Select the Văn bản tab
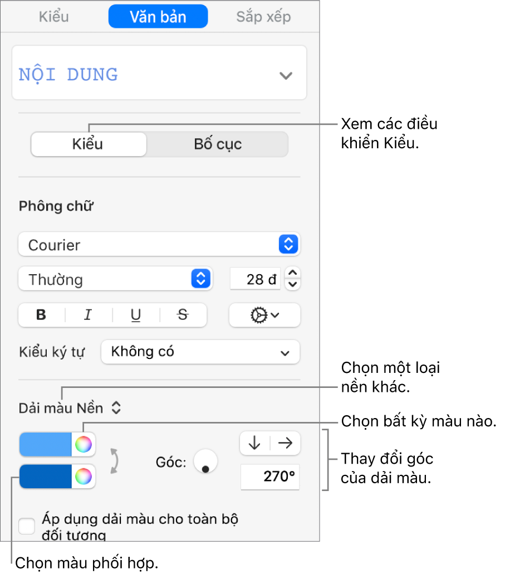The width and height of the screenshot is (505, 578). [158, 17]
